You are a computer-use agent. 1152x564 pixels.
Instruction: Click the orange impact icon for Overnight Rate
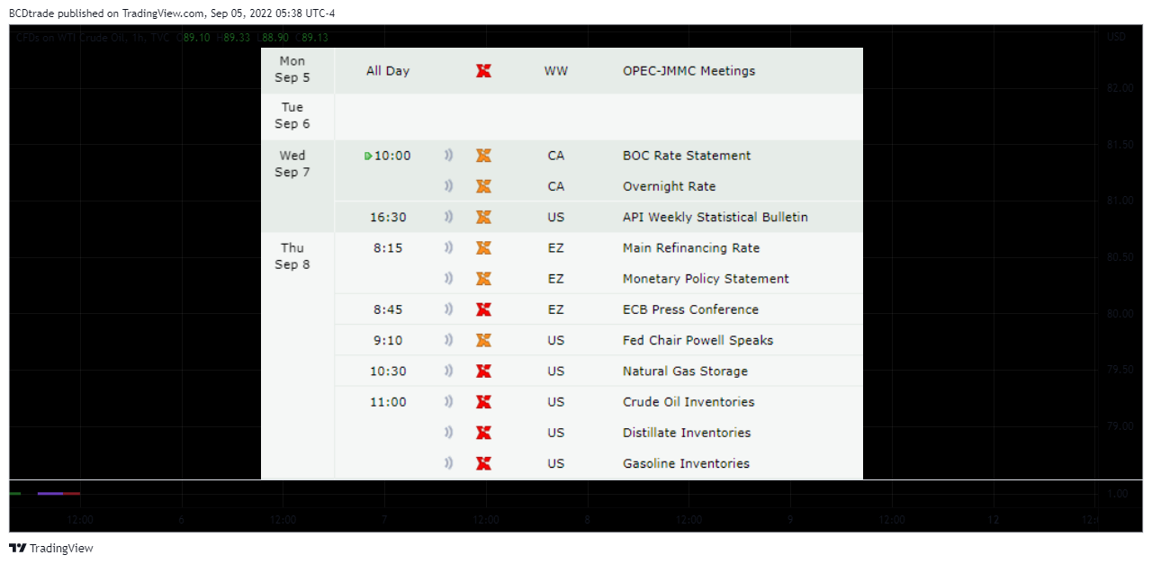pos(483,186)
